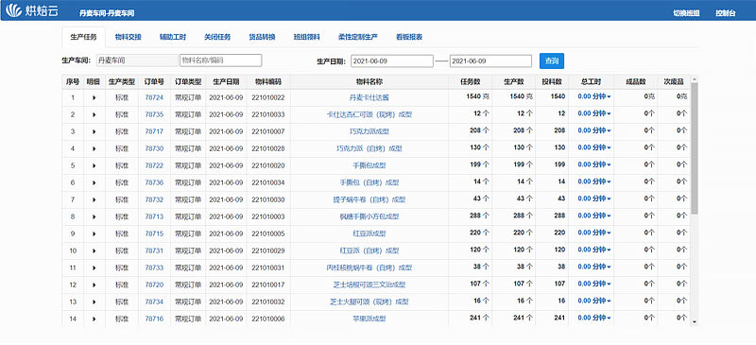Open order link 78724
Viewport: 756px width, 345px height.
click(154, 97)
